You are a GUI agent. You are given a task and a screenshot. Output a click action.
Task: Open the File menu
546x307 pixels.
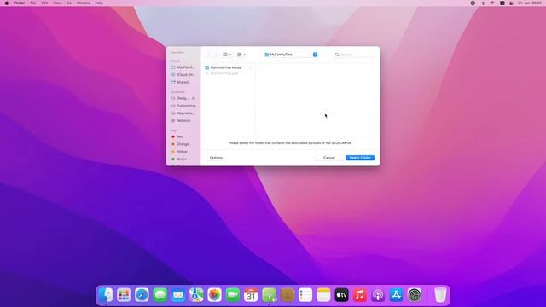33,3
